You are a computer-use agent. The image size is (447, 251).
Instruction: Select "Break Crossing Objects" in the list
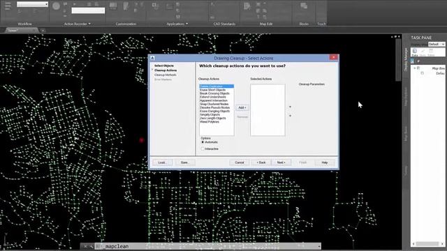click(x=214, y=93)
